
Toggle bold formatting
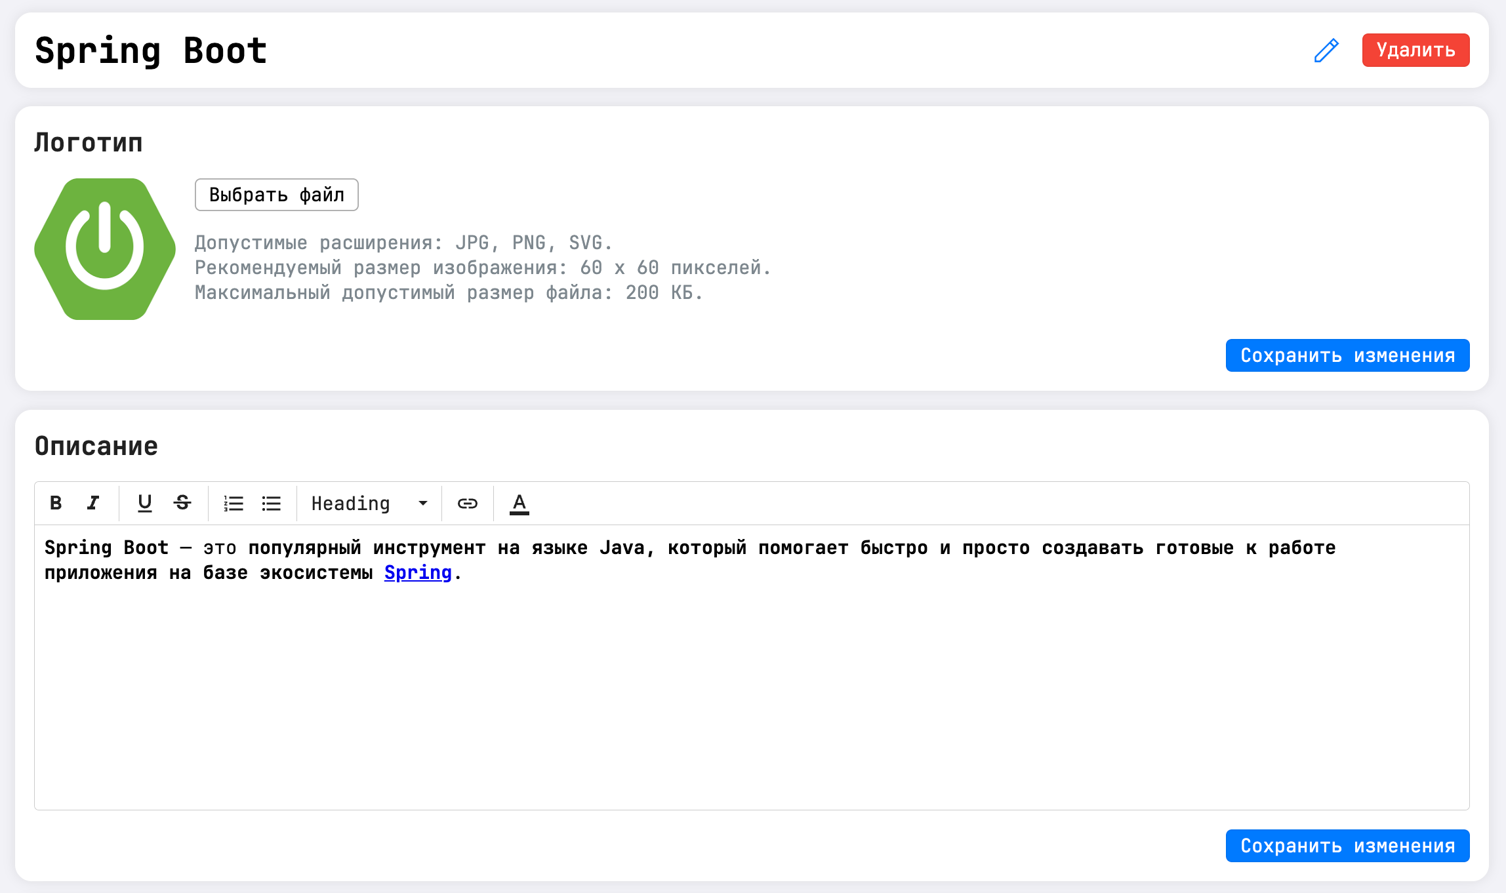pos(56,503)
